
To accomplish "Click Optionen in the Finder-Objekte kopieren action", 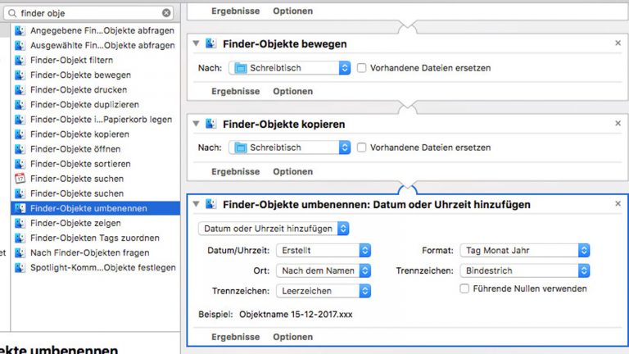I will [x=293, y=171].
